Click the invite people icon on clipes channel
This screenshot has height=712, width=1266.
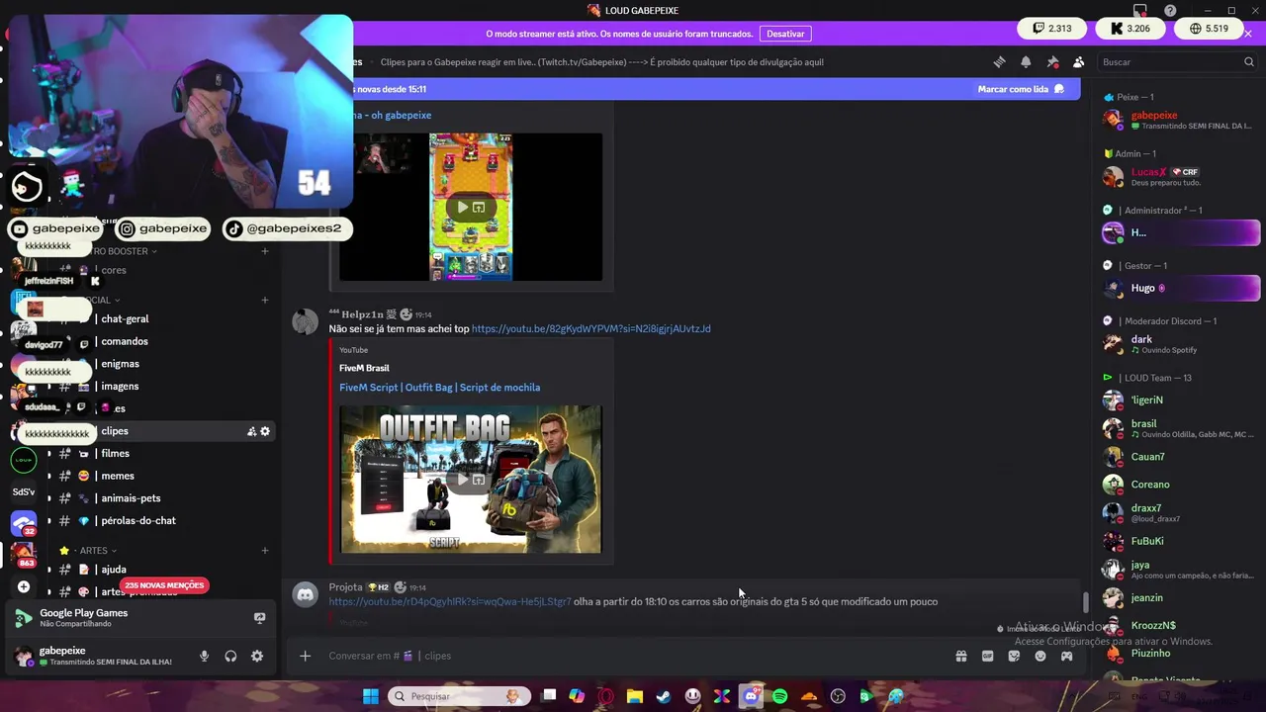(x=251, y=431)
